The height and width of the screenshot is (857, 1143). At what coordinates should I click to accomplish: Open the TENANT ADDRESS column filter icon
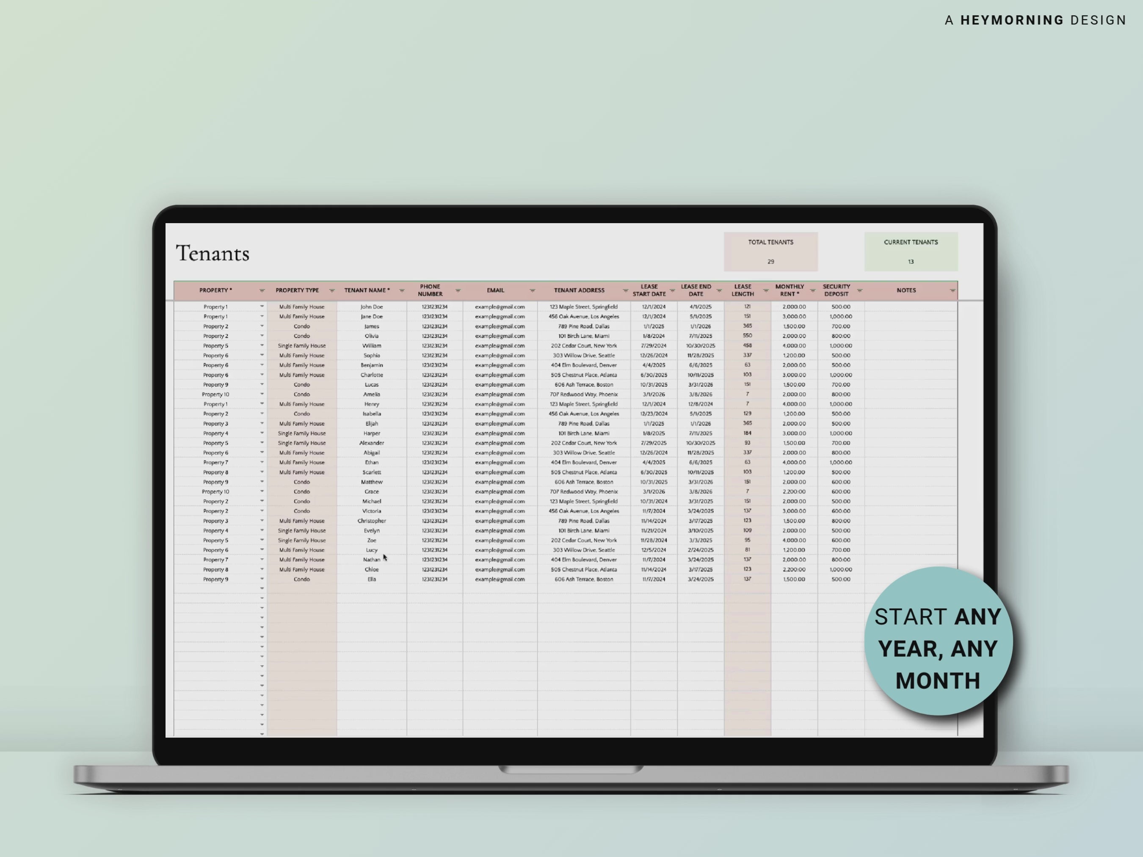coord(625,290)
